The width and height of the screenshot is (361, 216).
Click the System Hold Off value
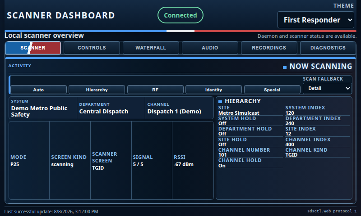coord(222,123)
